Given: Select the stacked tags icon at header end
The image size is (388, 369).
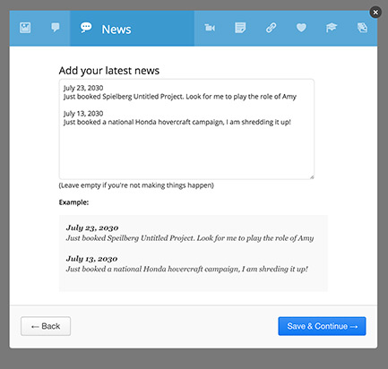Looking at the screenshot, I should (x=362, y=28).
